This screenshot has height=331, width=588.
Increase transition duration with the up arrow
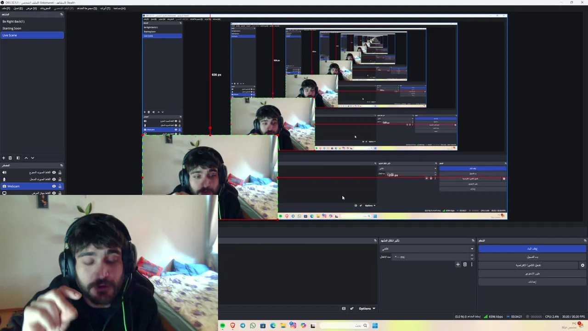tap(472, 255)
